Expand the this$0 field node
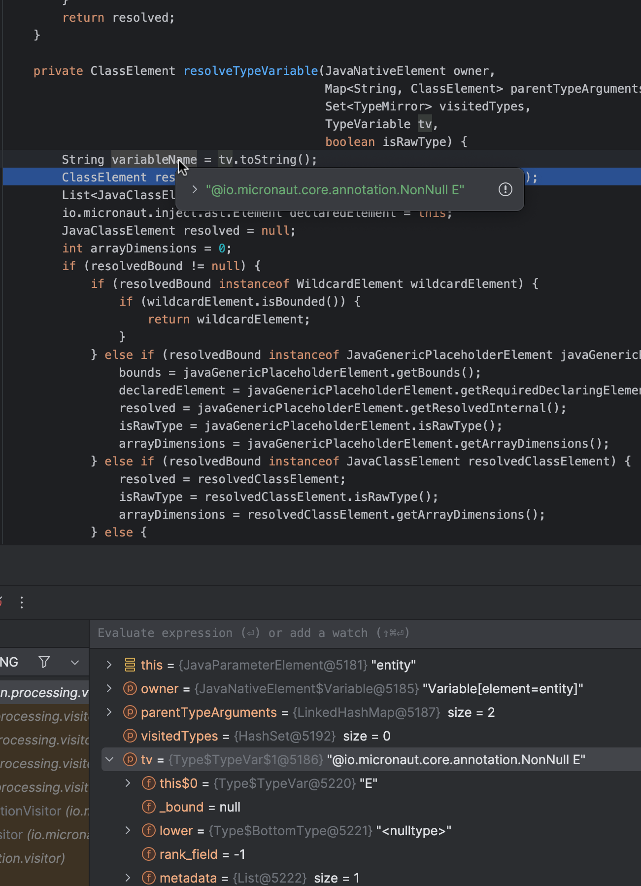This screenshot has width=641, height=886. click(x=128, y=783)
